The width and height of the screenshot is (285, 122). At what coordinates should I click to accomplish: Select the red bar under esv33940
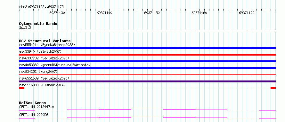(x=147, y=55)
